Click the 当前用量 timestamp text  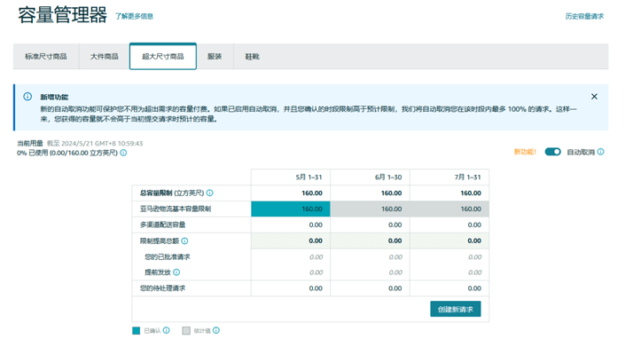95,143
